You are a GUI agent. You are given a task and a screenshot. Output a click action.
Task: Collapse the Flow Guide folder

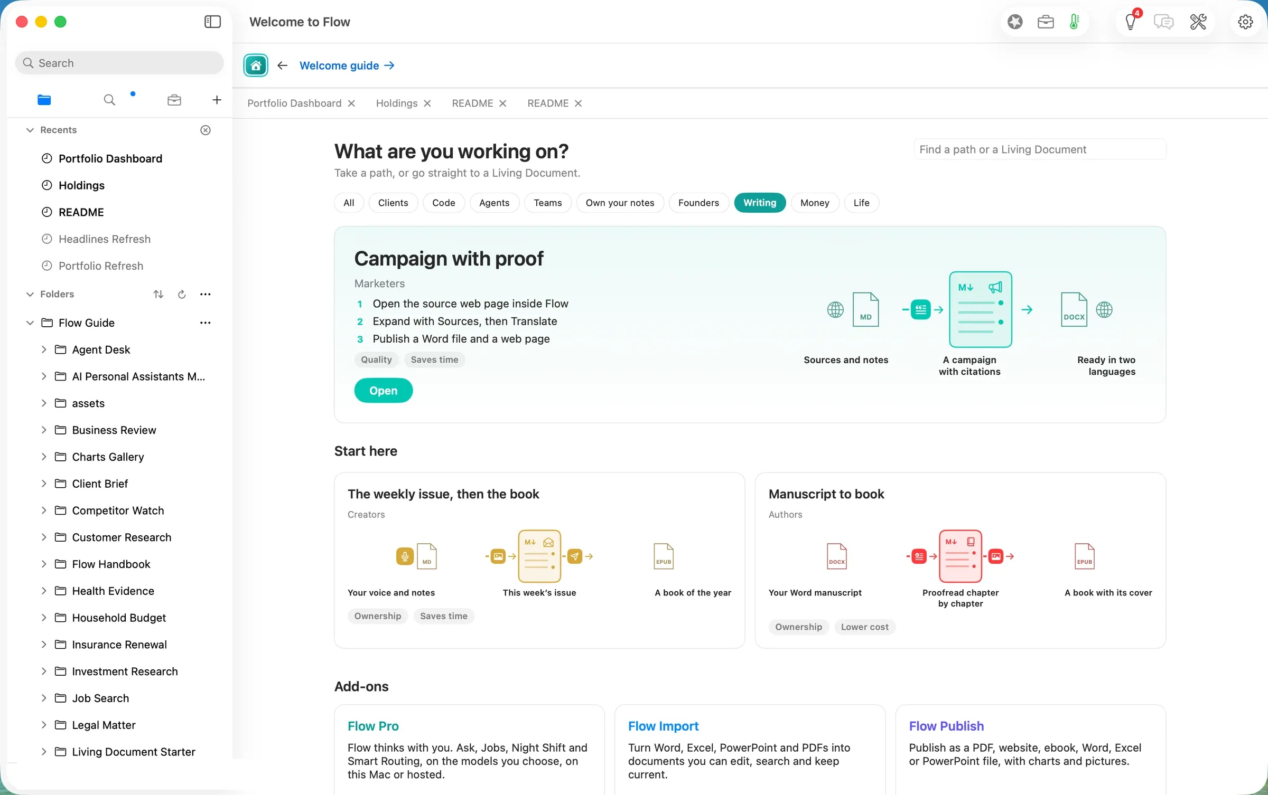point(30,323)
